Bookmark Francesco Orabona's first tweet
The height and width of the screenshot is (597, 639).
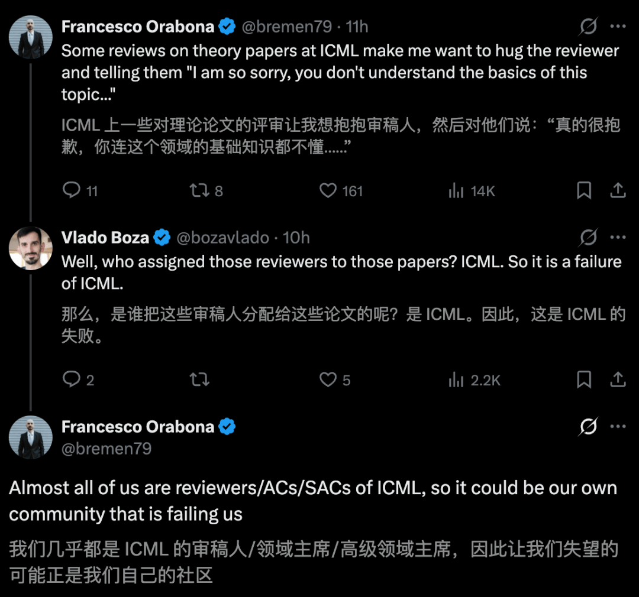(584, 190)
